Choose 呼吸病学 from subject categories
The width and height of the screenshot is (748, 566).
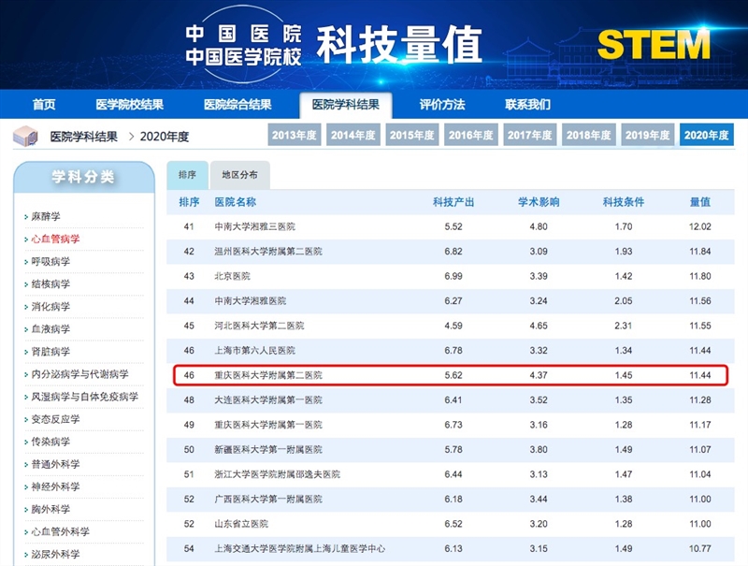(50, 262)
